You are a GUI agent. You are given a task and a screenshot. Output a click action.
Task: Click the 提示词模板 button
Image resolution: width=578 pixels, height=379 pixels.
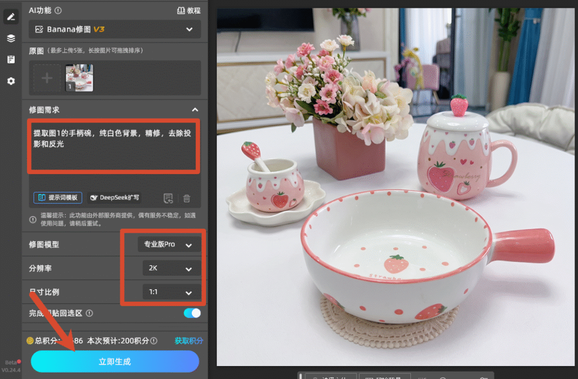coord(58,198)
